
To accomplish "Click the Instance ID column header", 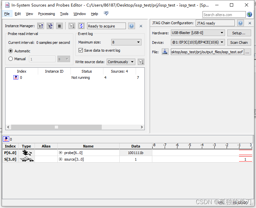I will pyautogui.click(x=54, y=71).
